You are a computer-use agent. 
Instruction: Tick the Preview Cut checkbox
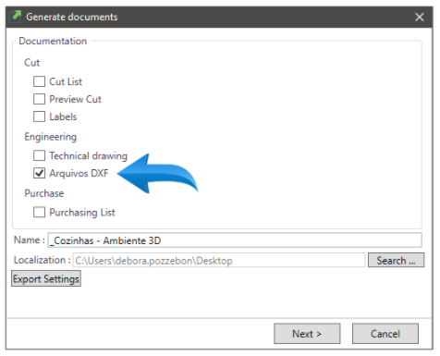39,99
